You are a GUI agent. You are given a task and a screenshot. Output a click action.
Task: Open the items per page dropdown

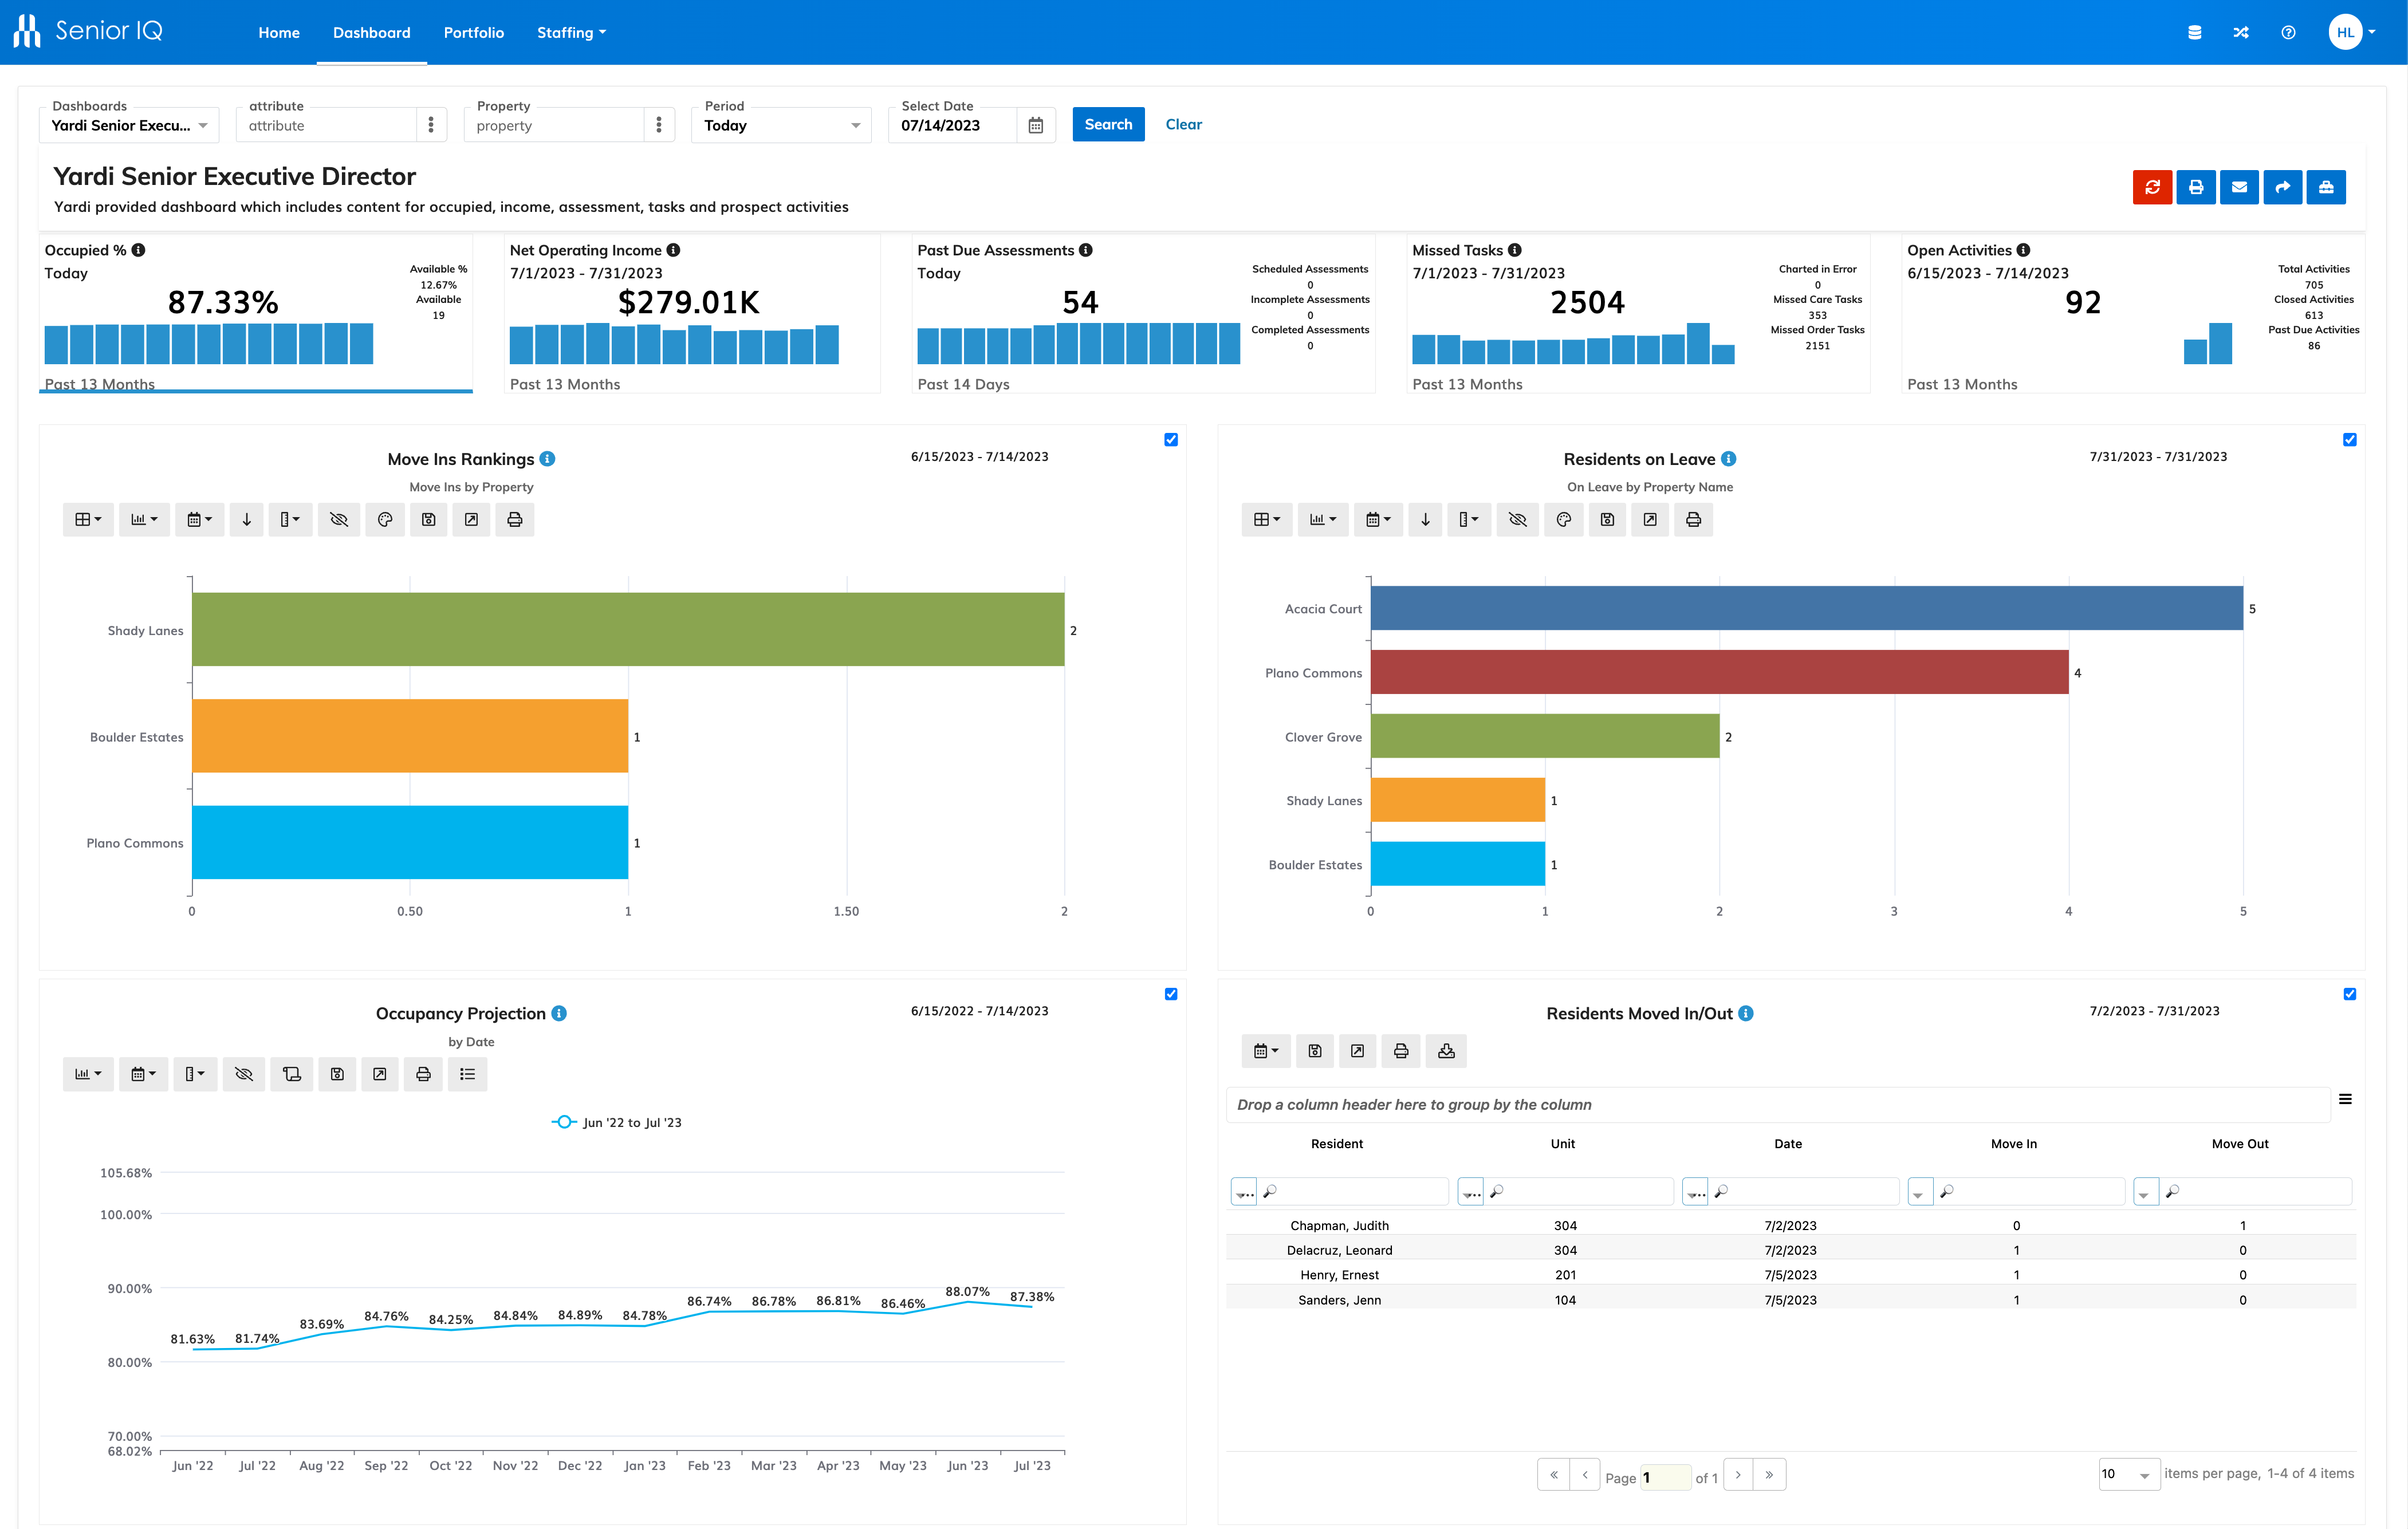[2128, 1474]
